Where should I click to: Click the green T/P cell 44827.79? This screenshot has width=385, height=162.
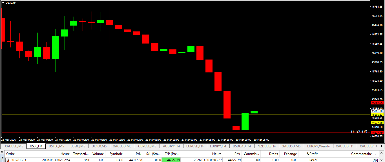point(171,160)
